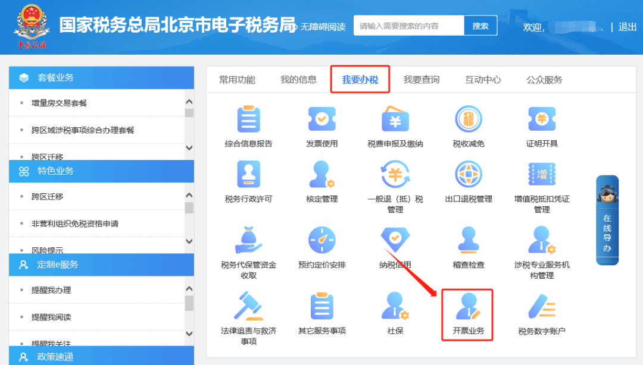Open the 其它服务事项 icon

pyautogui.click(x=322, y=306)
